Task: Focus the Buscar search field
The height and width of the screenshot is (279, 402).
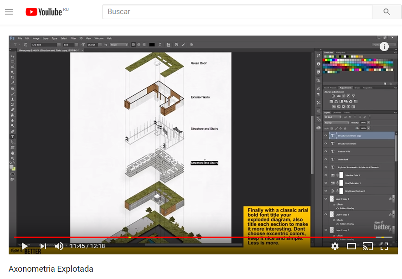Action: pyautogui.click(x=237, y=12)
